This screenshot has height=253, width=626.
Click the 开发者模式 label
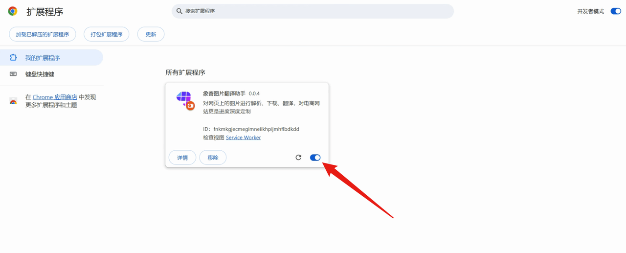coord(590,11)
